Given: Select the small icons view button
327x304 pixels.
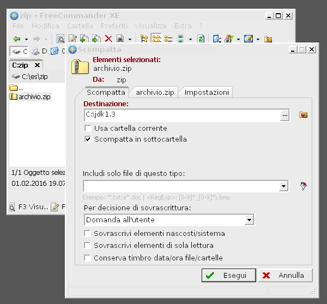Looking at the screenshot, I should pyautogui.click(x=156, y=39).
